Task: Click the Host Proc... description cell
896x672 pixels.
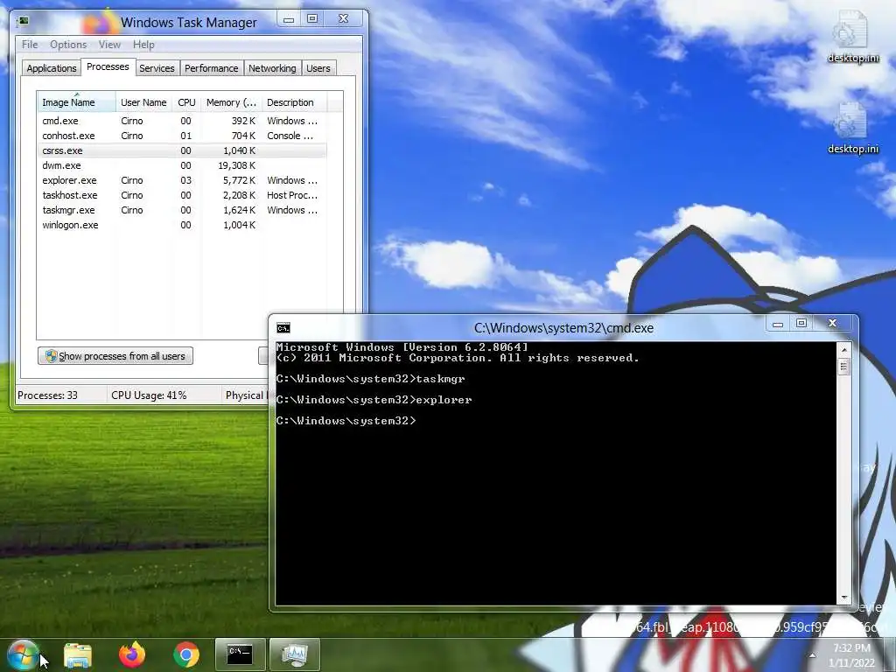Action: click(292, 195)
